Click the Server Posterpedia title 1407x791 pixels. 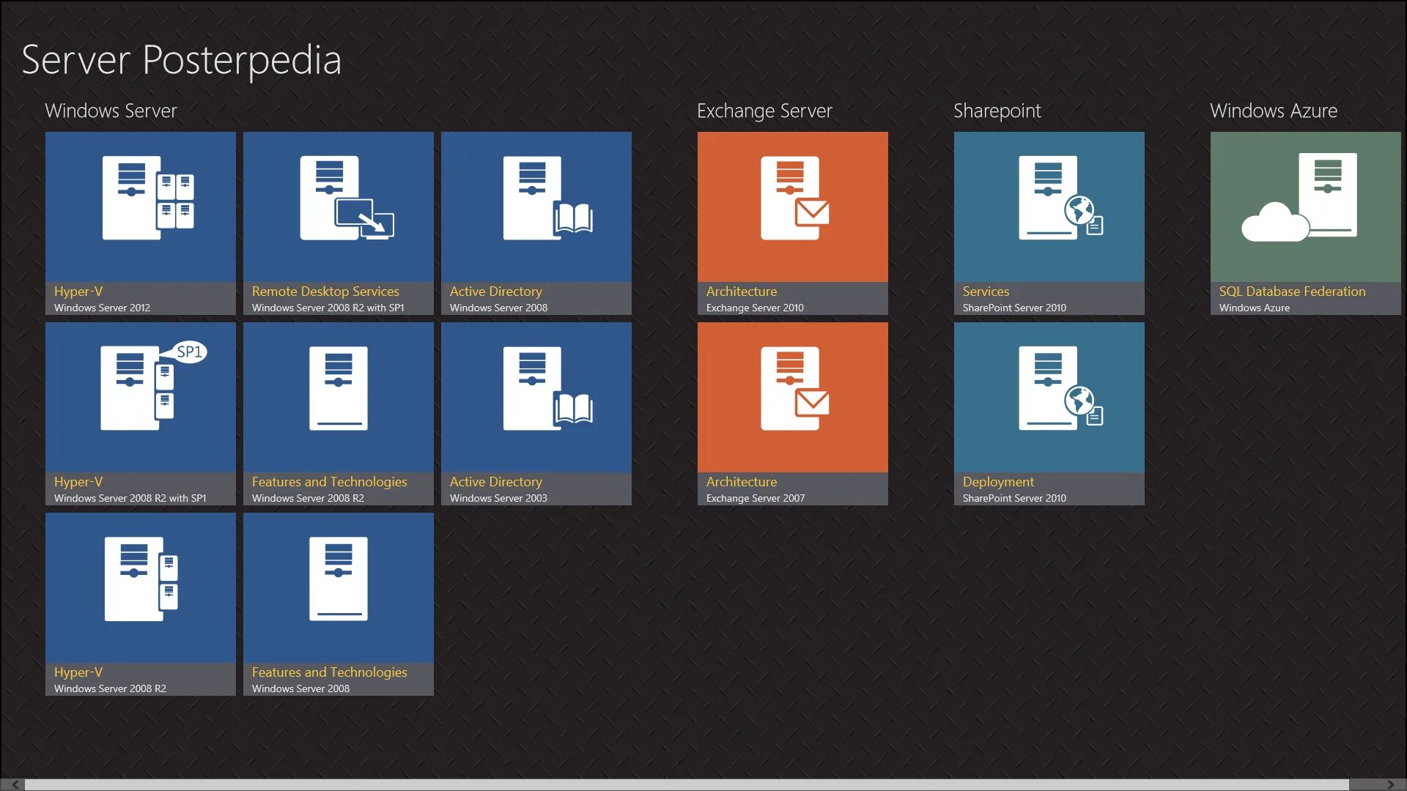(x=181, y=60)
